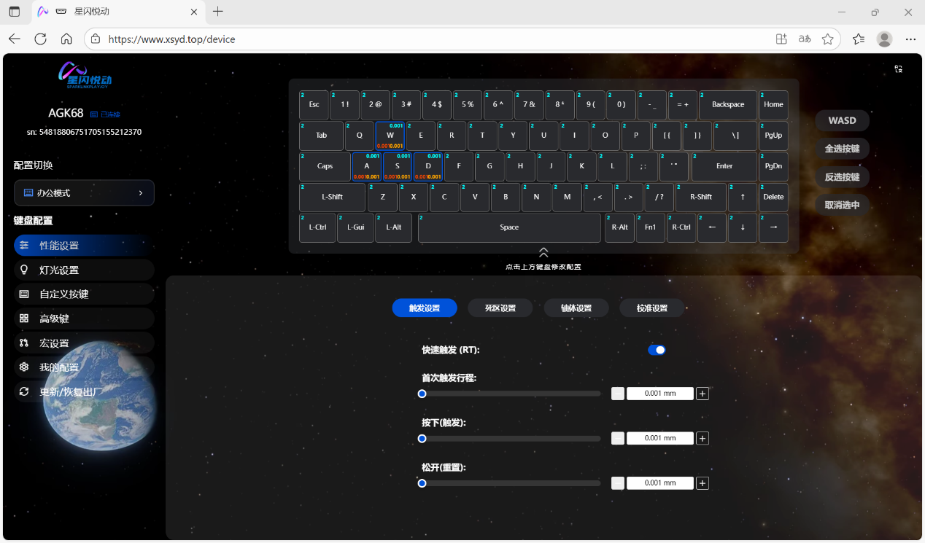Click the 性能设置 sliders icon
Screen dimensions: 925x543
coord(24,246)
